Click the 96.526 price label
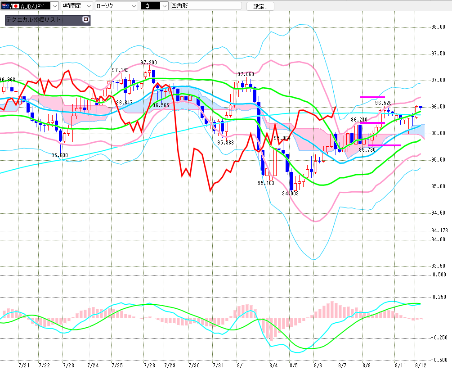 383,103
